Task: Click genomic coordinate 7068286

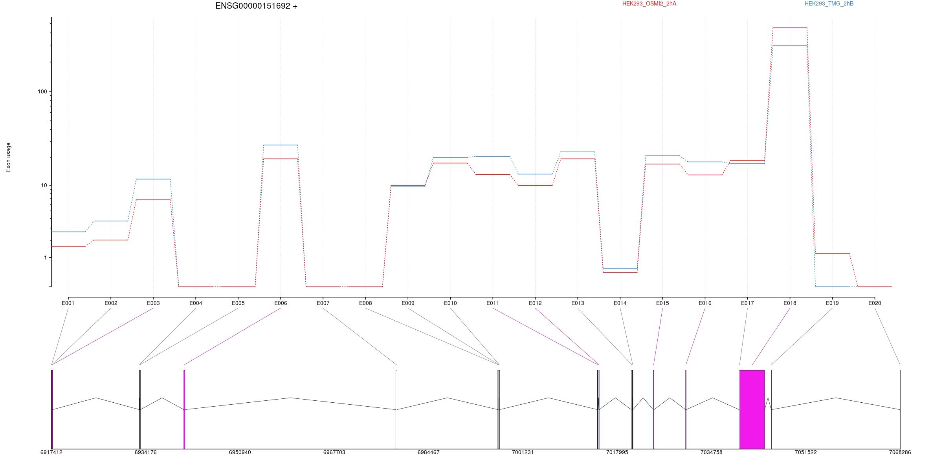Action: point(900,453)
